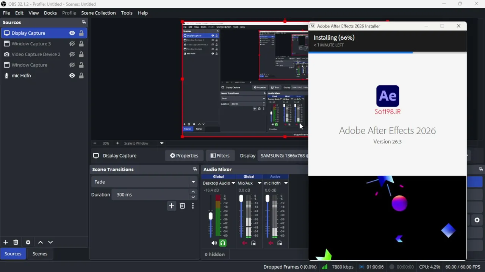Click the mic Hdfn microphone icon

tap(6, 76)
